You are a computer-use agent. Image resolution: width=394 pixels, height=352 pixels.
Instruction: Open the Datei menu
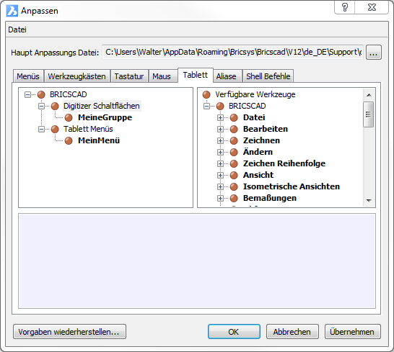17,30
